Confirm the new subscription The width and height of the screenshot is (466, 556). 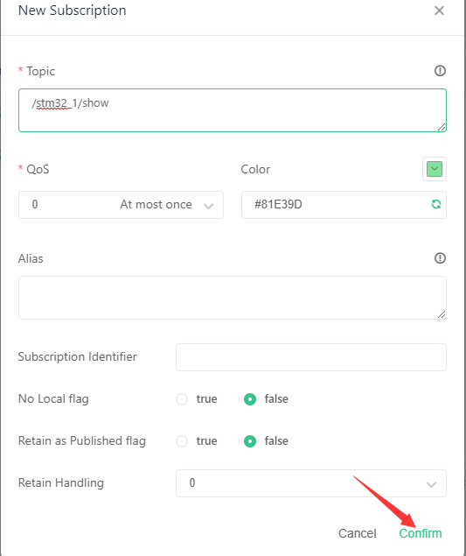click(x=421, y=533)
